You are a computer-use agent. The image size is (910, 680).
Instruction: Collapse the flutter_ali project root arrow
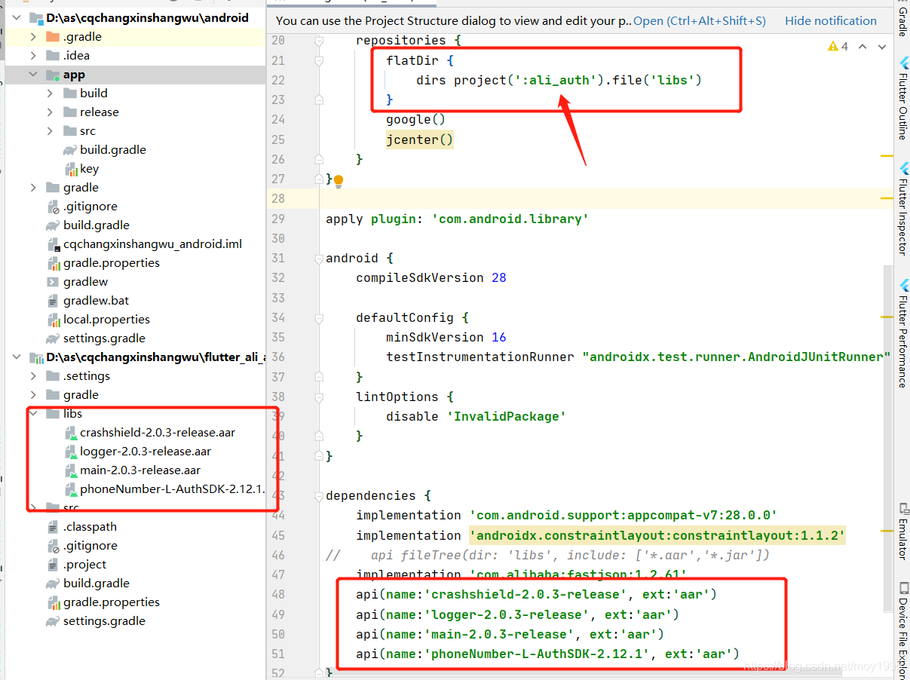pos(17,357)
